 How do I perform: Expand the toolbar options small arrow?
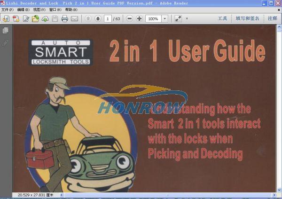(187, 18)
